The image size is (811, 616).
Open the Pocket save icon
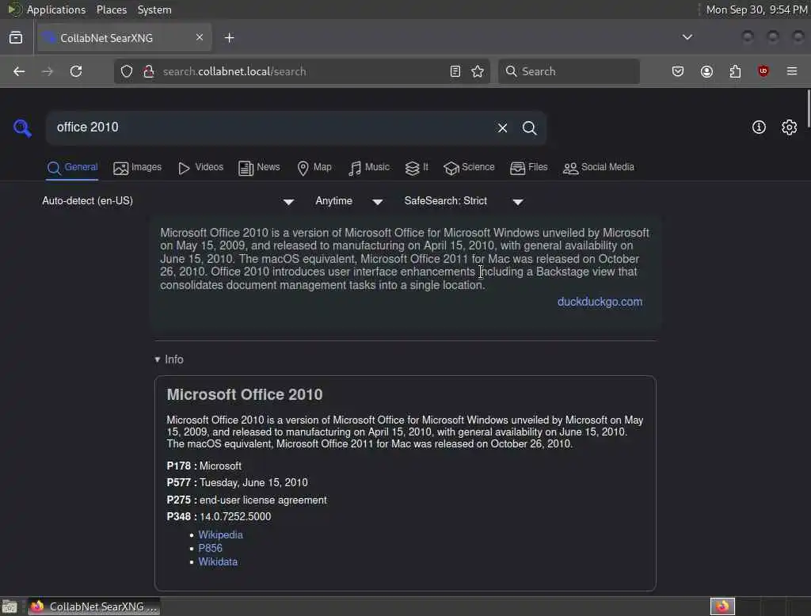coord(678,71)
